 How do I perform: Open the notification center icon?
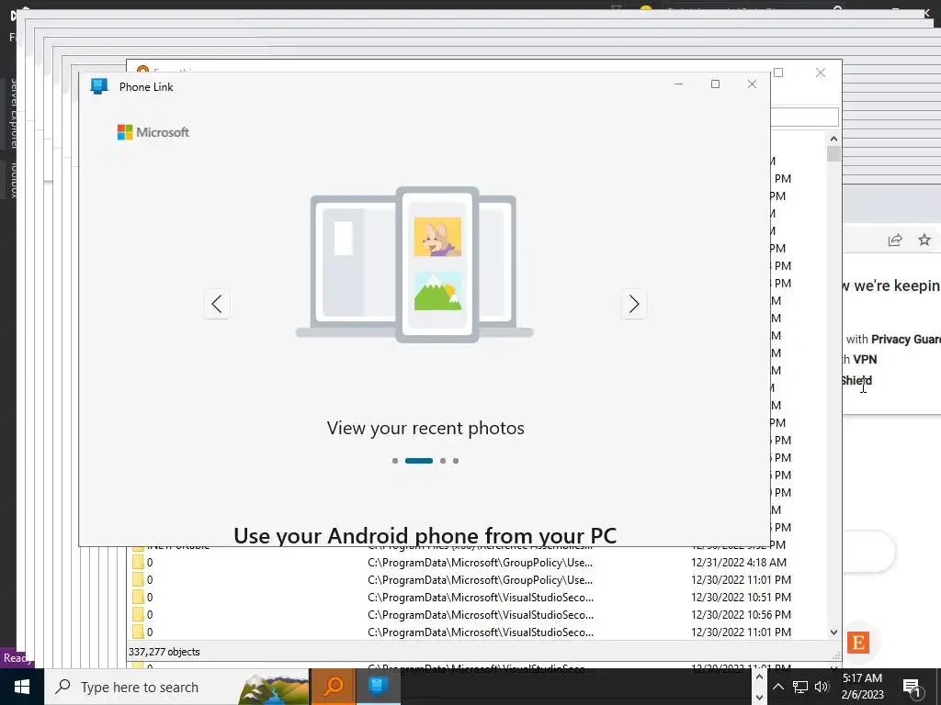913,687
